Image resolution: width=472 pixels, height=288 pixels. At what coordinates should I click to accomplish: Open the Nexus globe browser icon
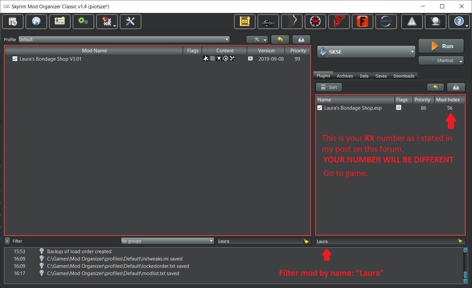coord(36,22)
